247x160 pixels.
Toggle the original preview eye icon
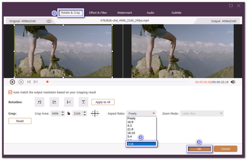(x=49, y=21)
